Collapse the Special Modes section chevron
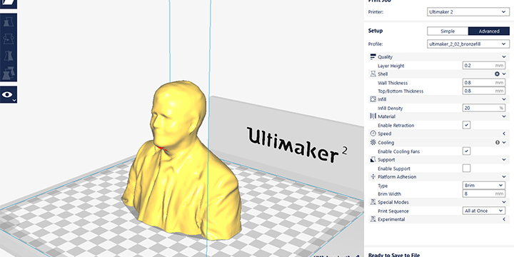 (504, 202)
